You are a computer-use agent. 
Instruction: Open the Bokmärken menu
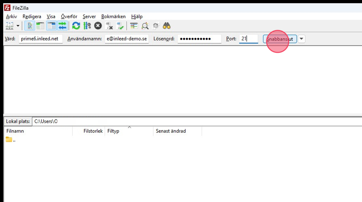(113, 16)
